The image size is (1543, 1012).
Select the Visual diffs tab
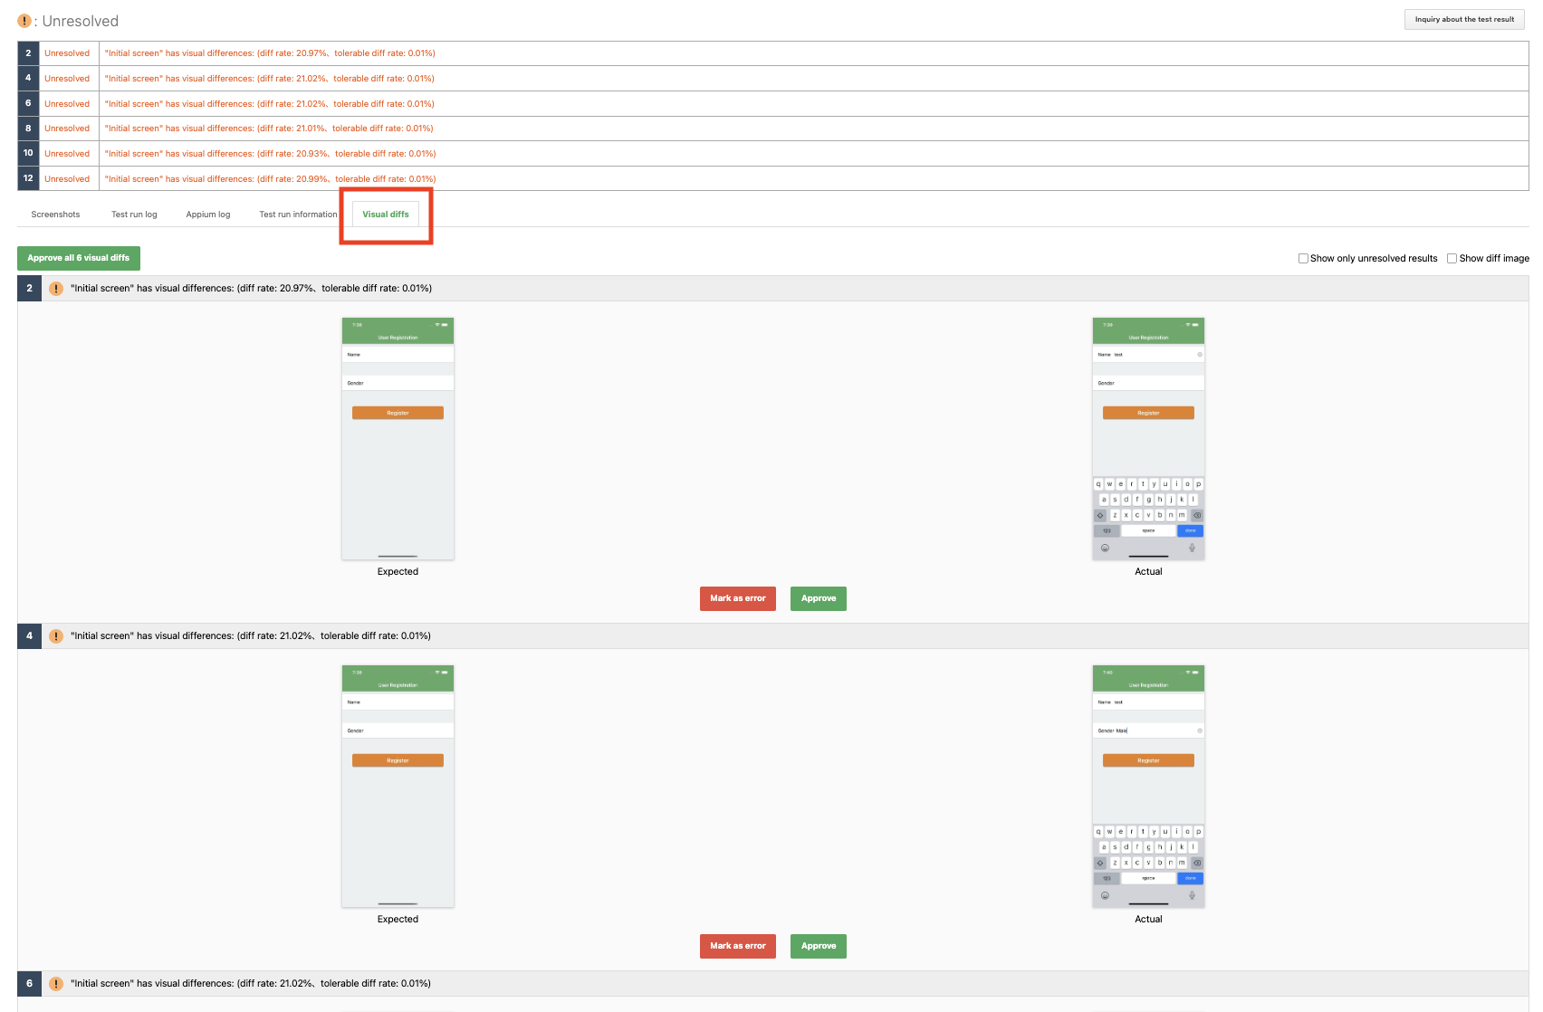tap(385, 214)
